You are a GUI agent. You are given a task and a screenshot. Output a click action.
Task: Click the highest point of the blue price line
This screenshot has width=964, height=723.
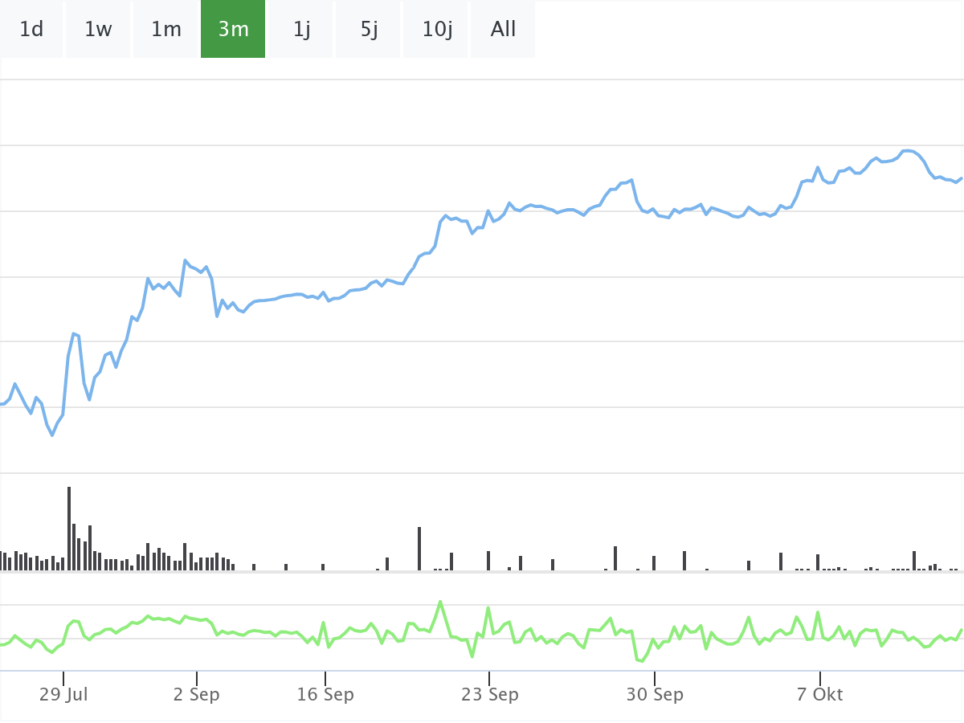click(908, 150)
